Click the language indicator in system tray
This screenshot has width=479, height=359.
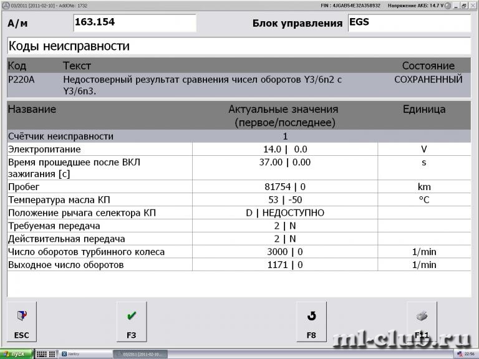tap(460, 354)
